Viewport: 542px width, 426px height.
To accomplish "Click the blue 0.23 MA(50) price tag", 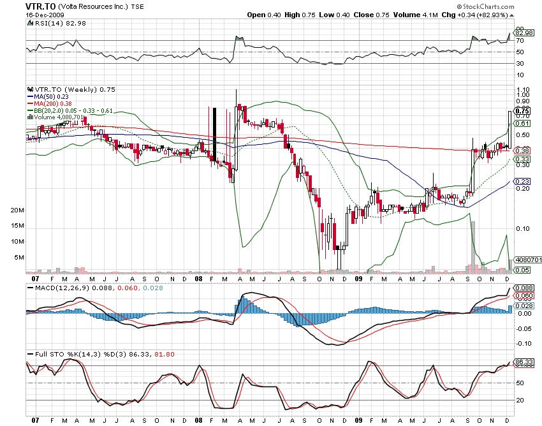I will coord(522,182).
